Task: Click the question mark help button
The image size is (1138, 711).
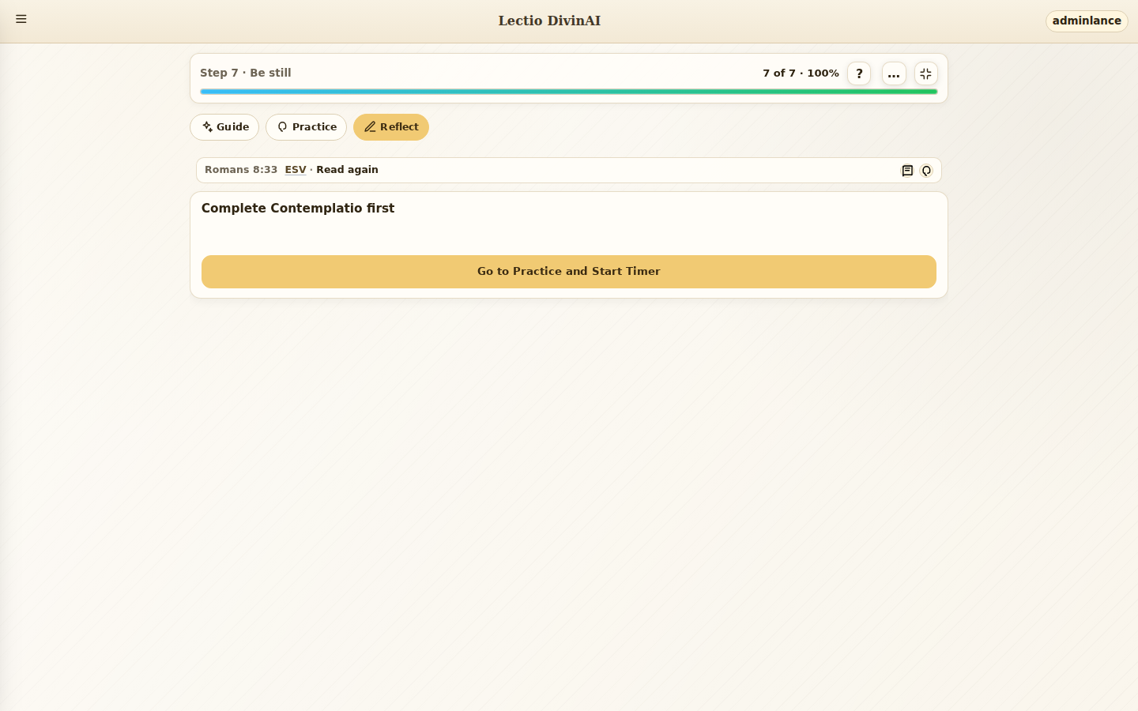Action: point(859,73)
